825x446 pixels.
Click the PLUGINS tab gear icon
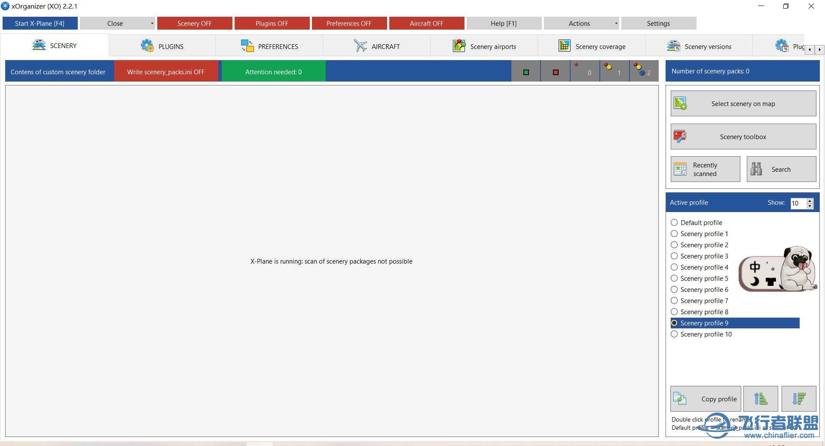(x=147, y=46)
